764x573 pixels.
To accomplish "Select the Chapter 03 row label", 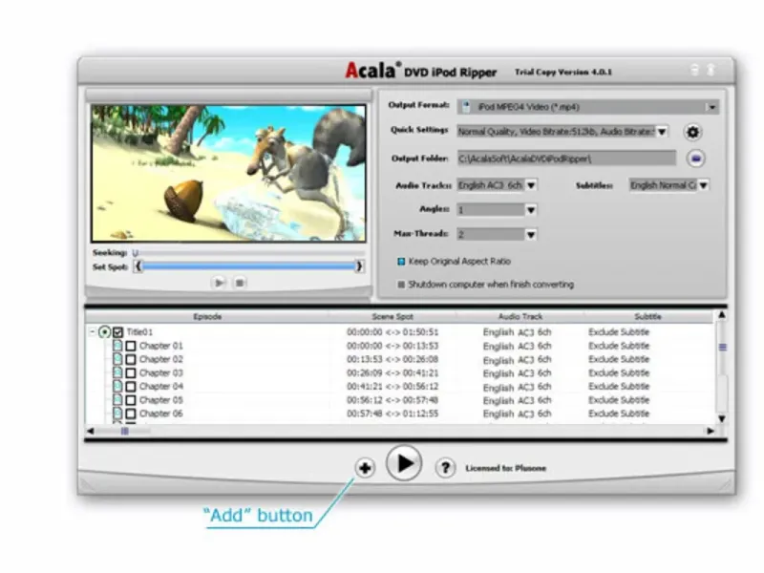I will 160,373.
